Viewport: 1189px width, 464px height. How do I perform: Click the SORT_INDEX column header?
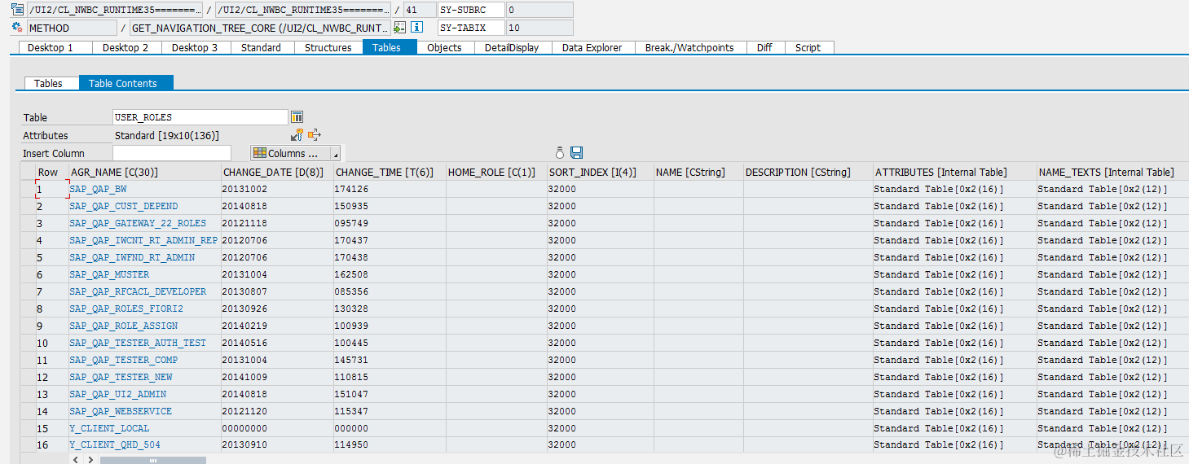point(600,172)
